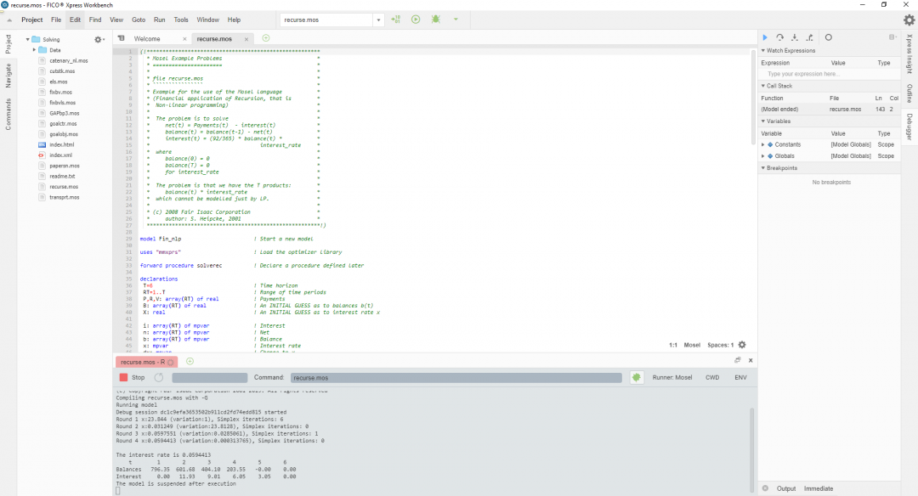Collapse the Watch Expressions section
Screen dimensions: 918x496
[x=762, y=51]
